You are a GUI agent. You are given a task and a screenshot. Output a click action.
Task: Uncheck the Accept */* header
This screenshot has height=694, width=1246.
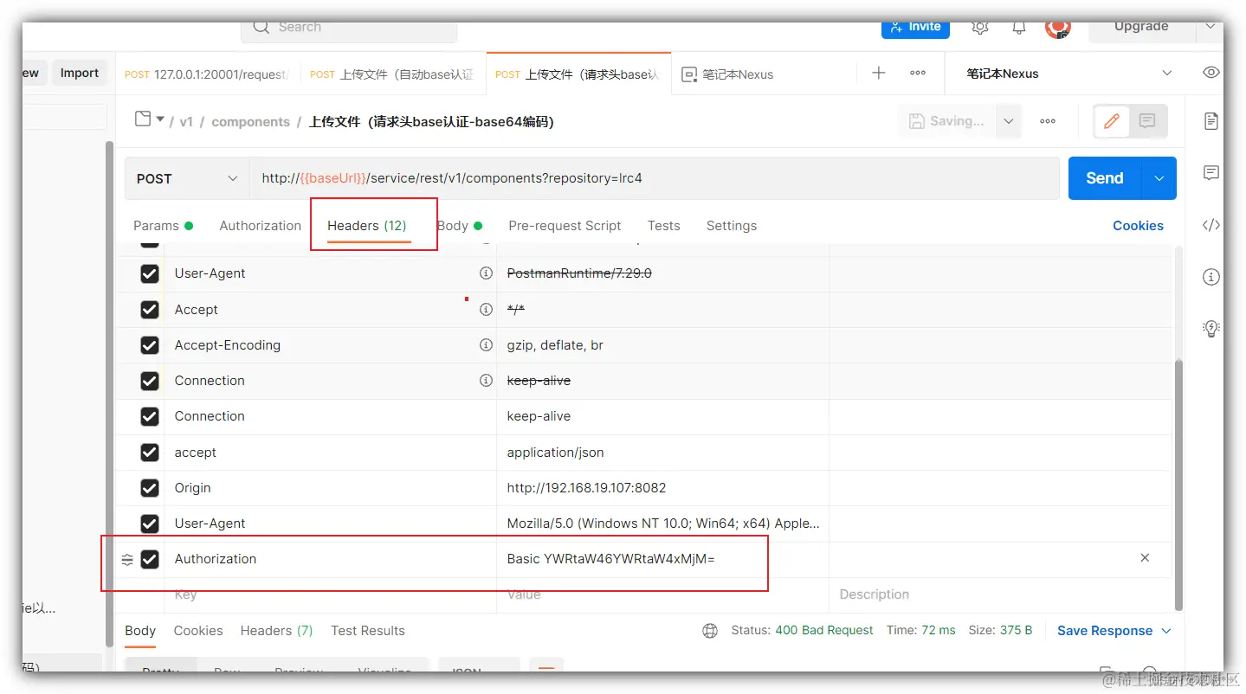pos(150,310)
